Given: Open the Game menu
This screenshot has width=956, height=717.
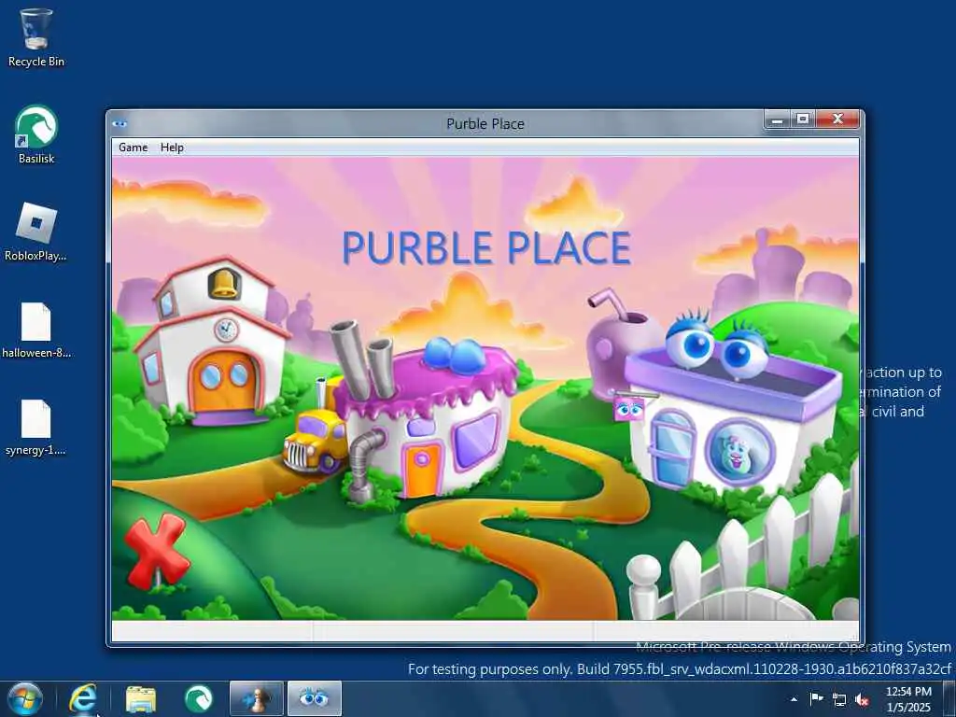Looking at the screenshot, I should 133,148.
